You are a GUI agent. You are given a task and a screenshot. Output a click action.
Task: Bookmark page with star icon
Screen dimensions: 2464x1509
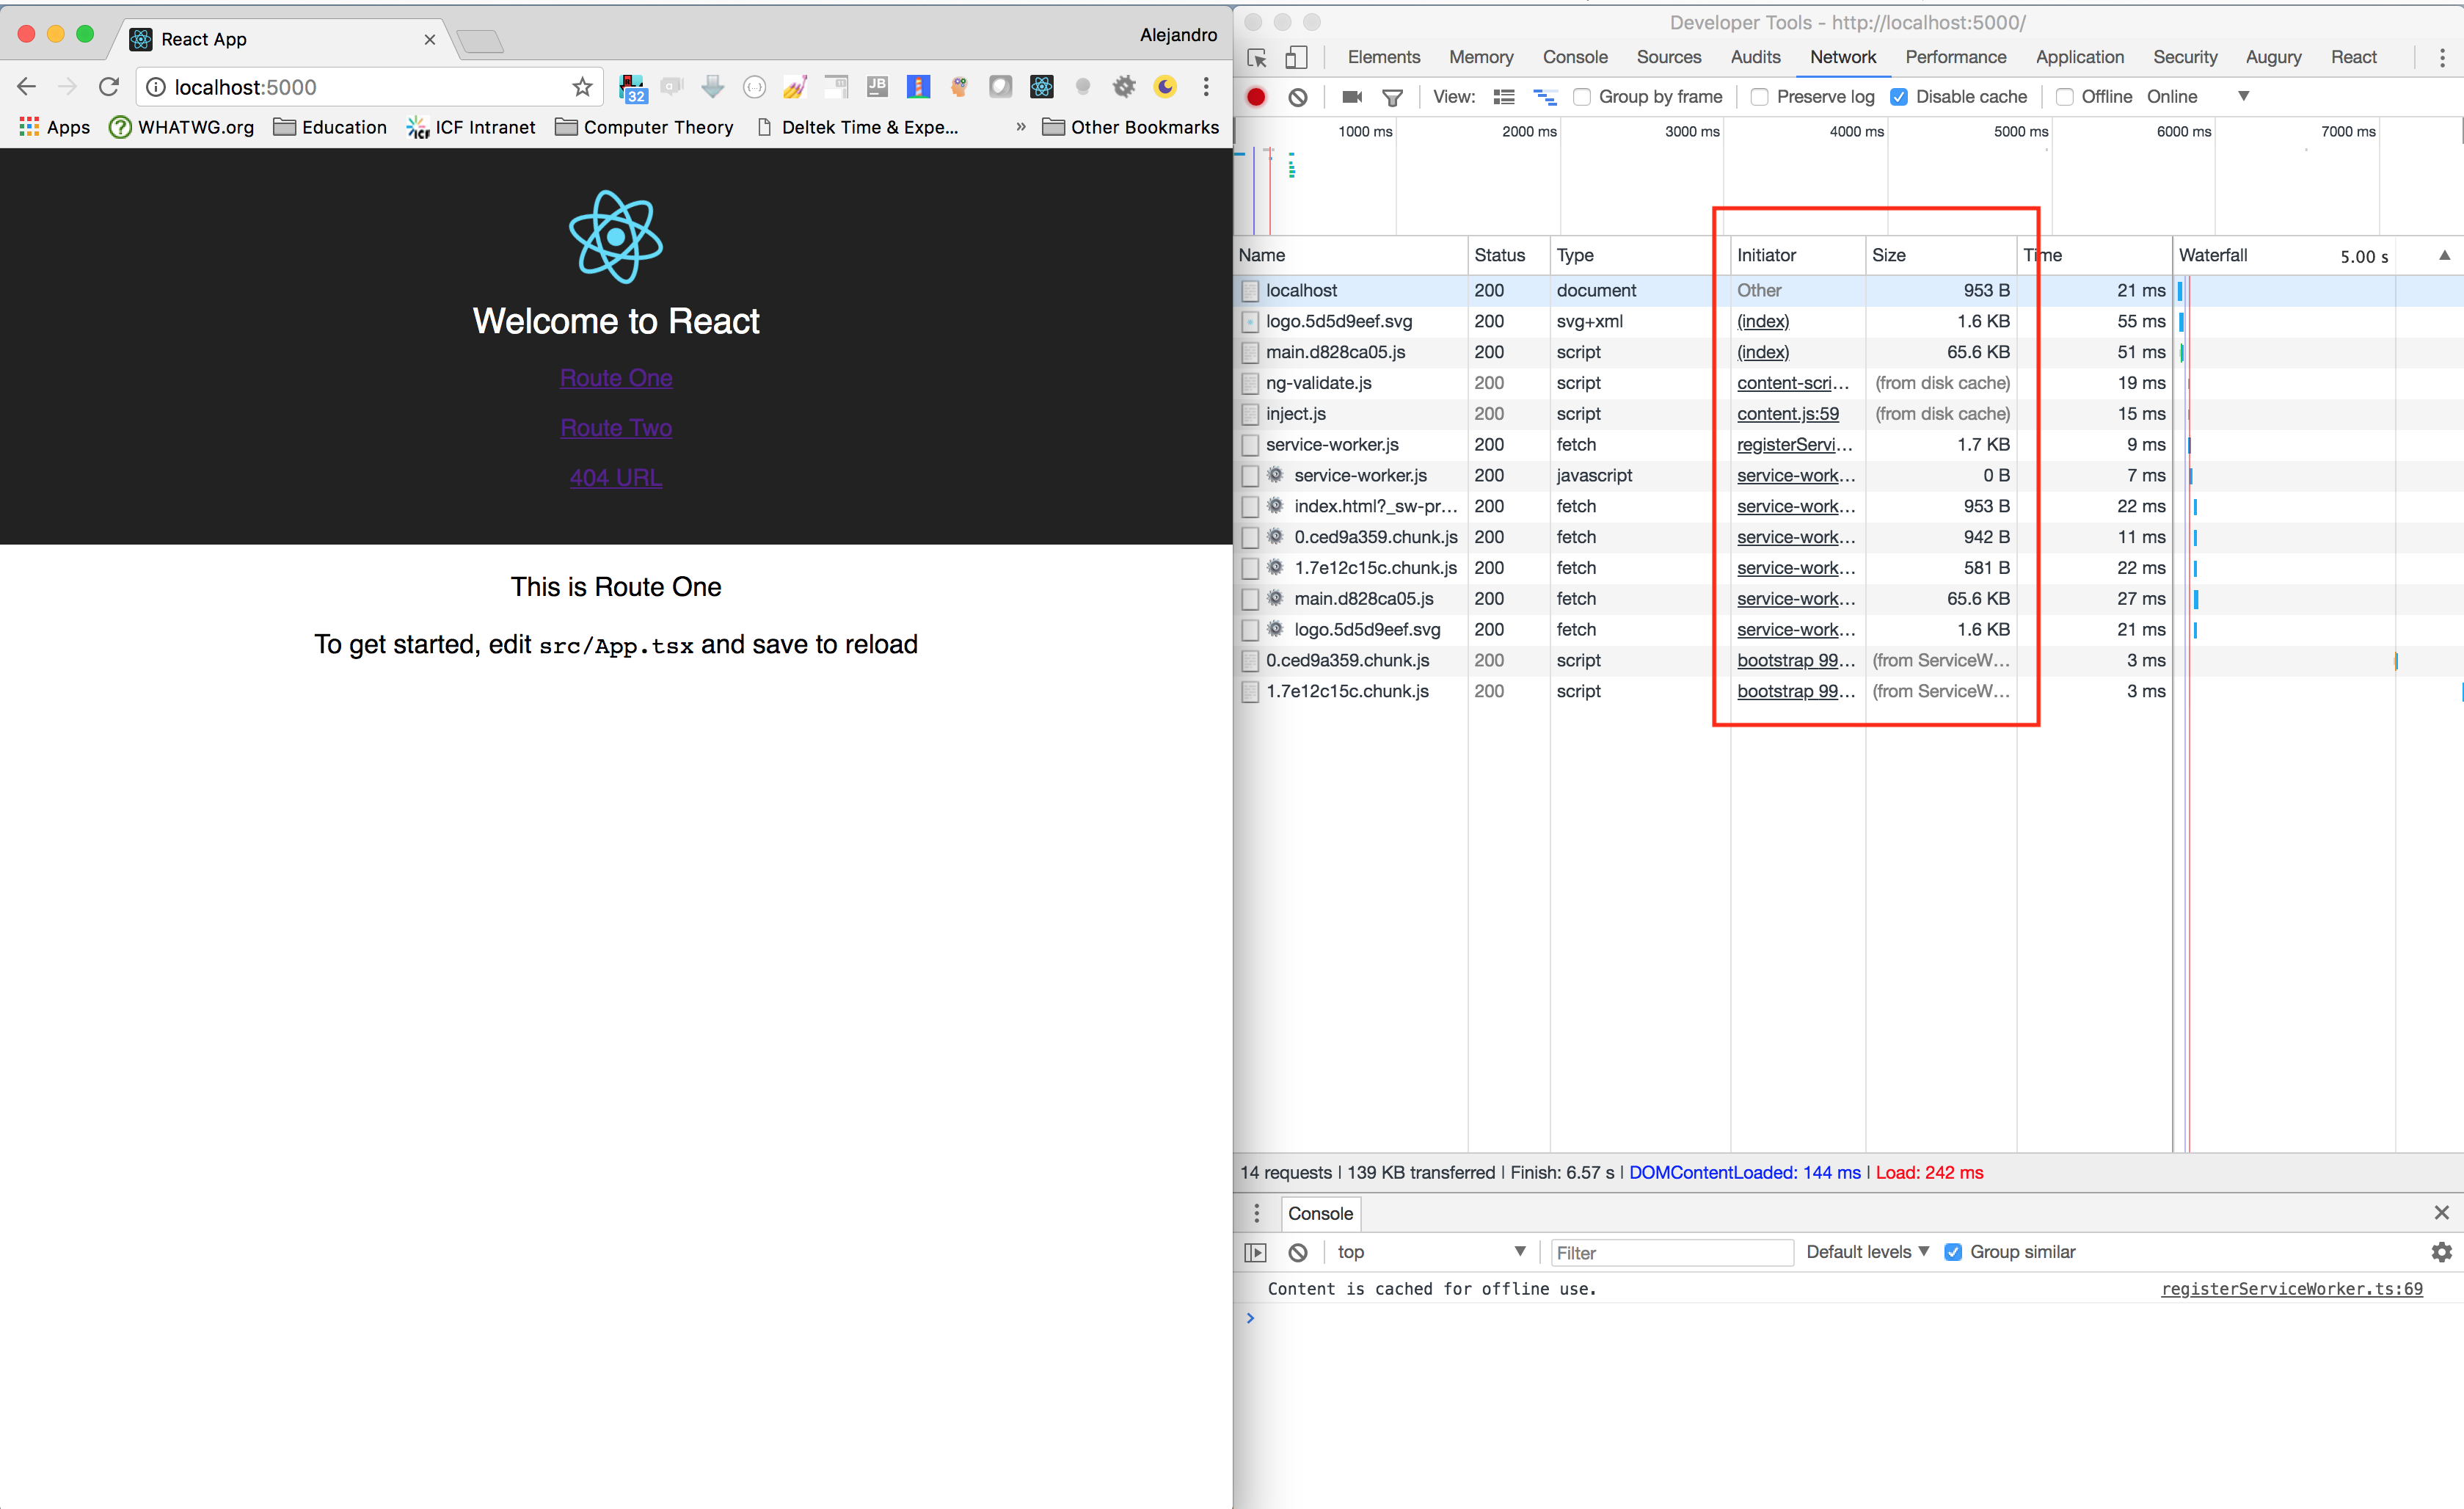(x=582, y=87)
